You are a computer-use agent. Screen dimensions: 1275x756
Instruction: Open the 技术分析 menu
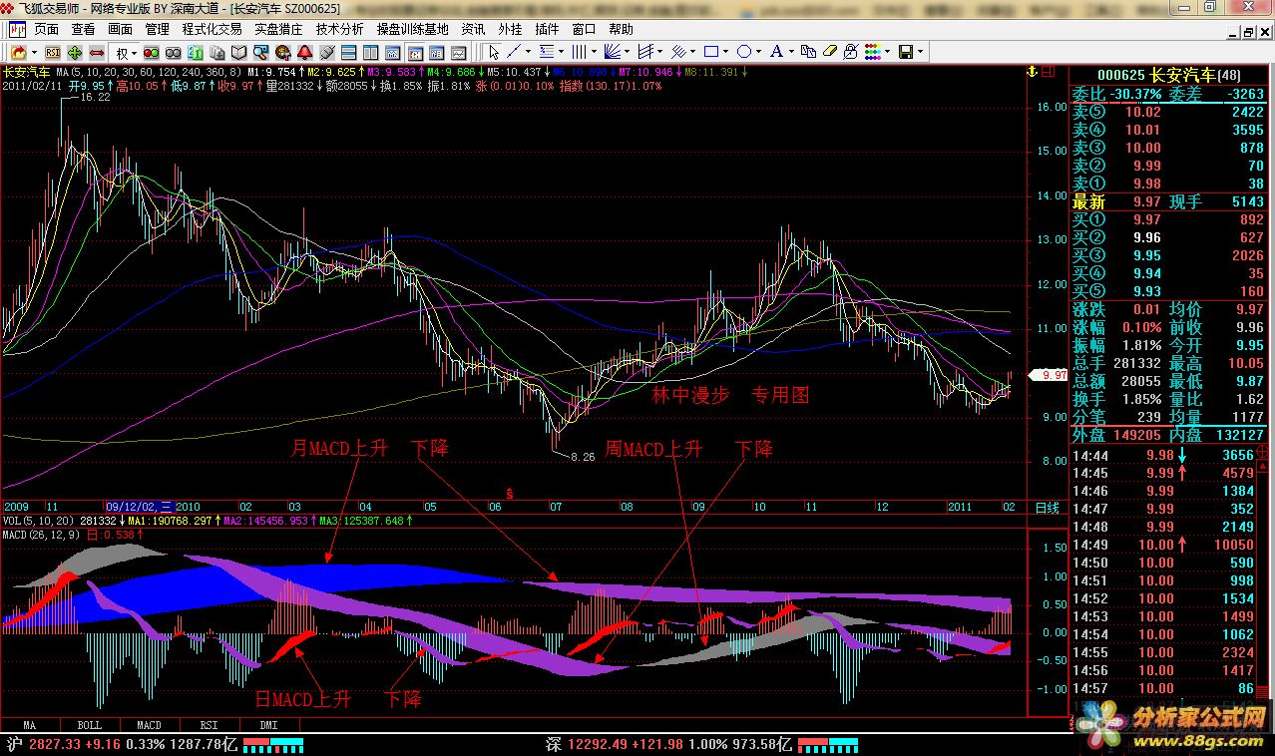(340, 30)
